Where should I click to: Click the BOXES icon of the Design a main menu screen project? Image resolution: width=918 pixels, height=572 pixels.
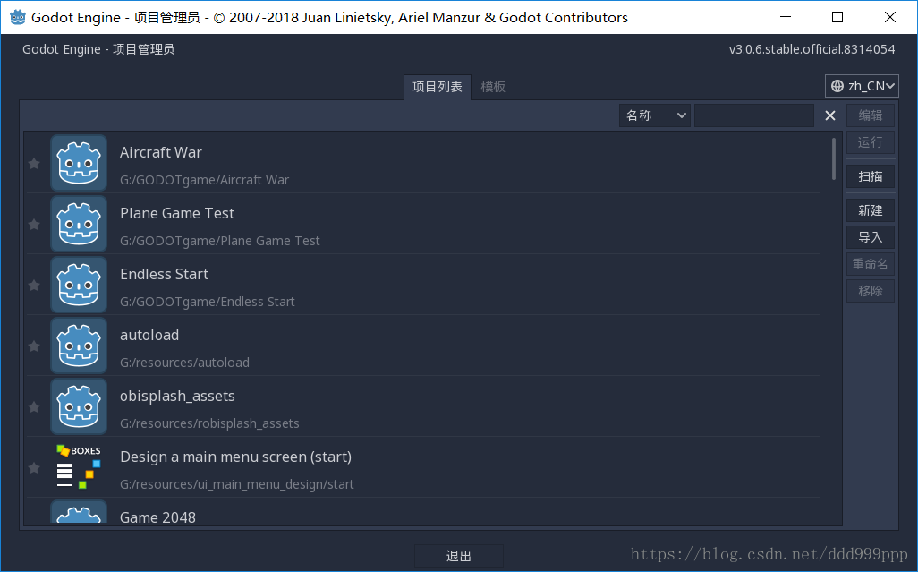coord(79,467)
